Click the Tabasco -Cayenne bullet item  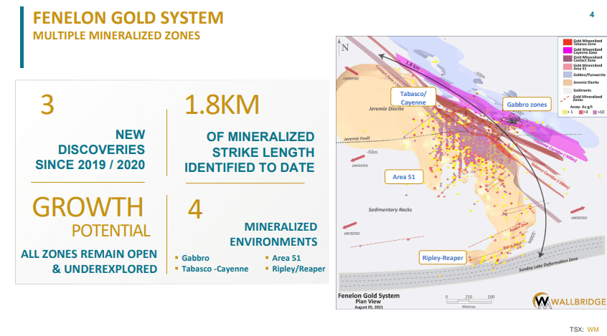[215, 269]
